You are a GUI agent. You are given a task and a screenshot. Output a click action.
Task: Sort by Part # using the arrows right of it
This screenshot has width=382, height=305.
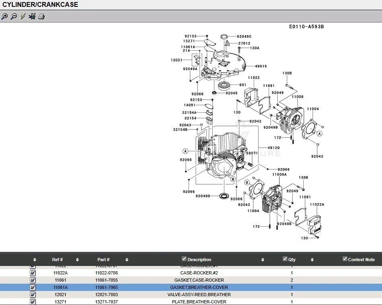click(127, 260)
